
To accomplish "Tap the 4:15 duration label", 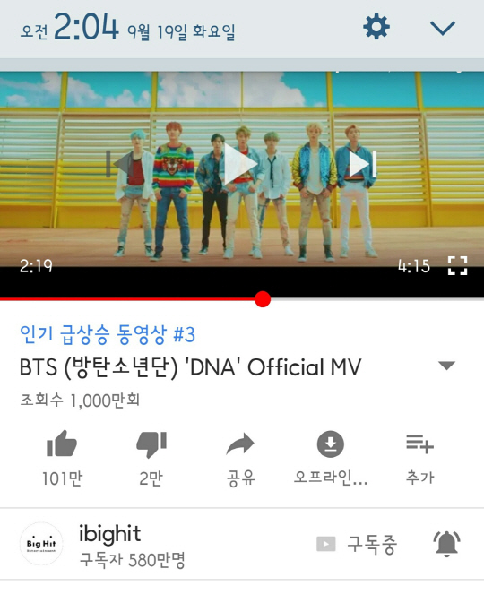I will coord(414,266).
